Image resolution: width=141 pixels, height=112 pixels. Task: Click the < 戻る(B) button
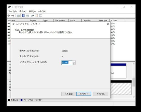[x=69, y=94]
